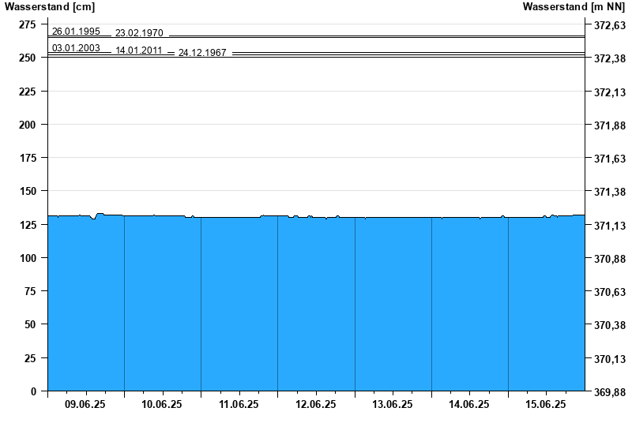Click the 100 cm axis value
Image resolution: width=632 pixels, height=434 pixels.
click(x=28, y=258)
